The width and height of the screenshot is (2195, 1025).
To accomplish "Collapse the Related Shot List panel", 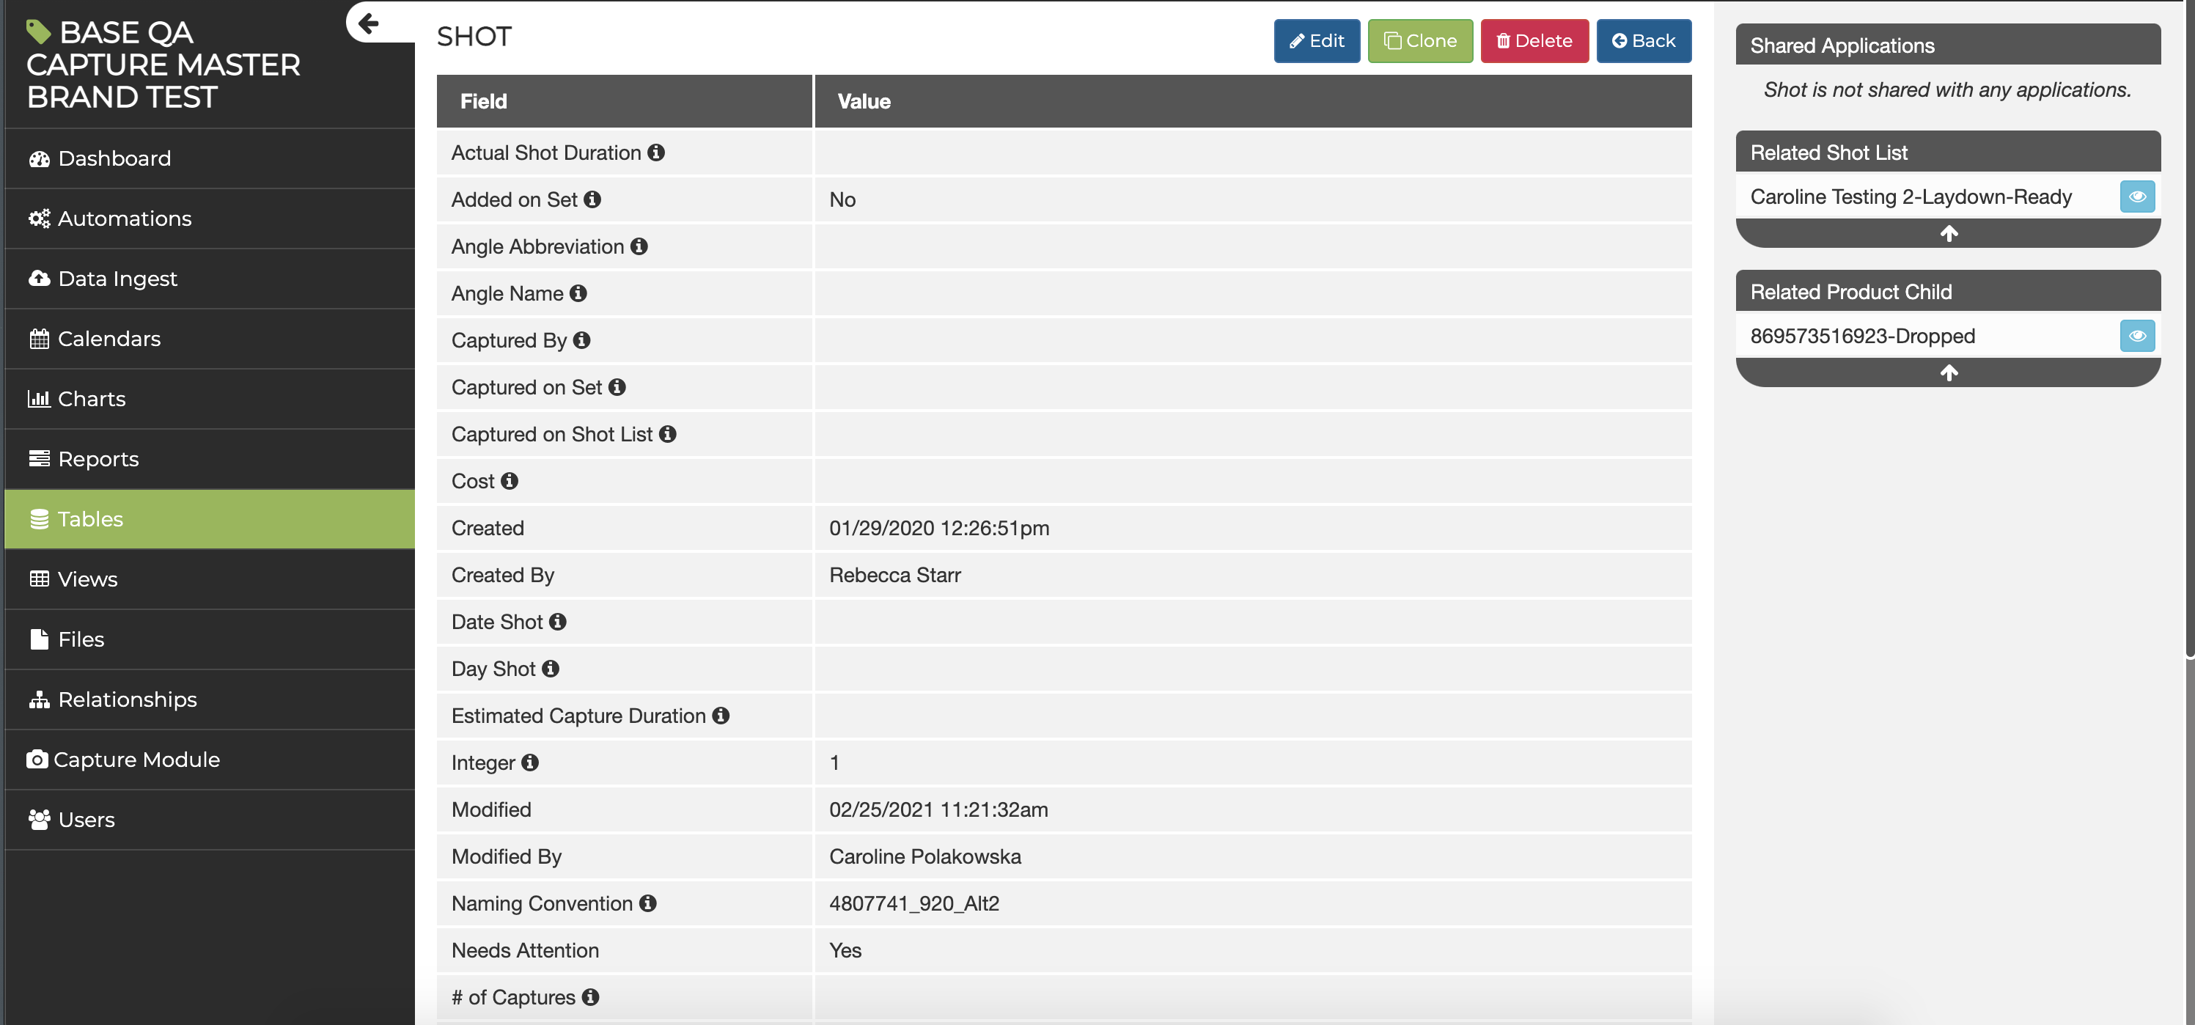I will 1948,233.
